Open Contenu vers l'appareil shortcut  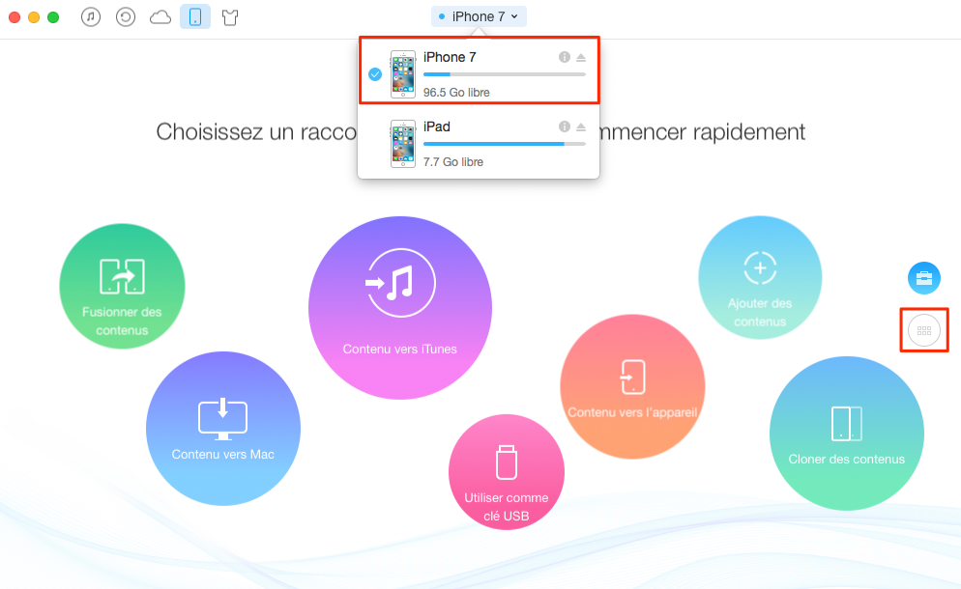coord(632,386)
